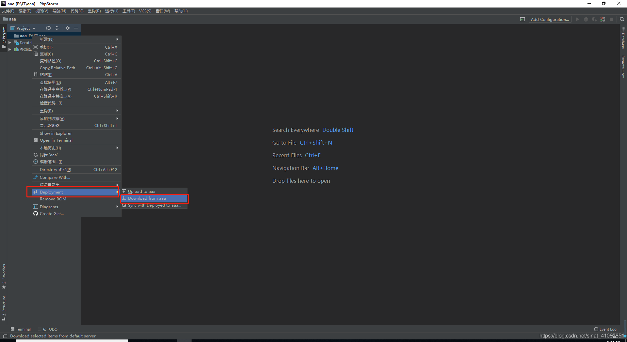Select 显示缩略图 entry

click(76, 126)
